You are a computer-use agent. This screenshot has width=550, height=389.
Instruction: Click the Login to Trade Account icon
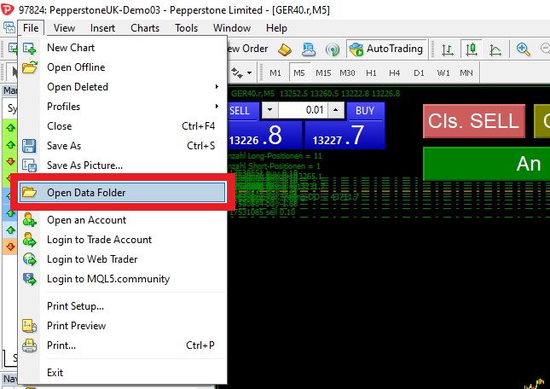coord(30,240)
